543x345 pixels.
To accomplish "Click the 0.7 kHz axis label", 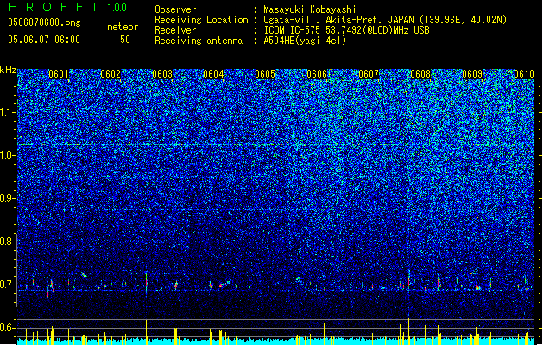I will 8,285.
